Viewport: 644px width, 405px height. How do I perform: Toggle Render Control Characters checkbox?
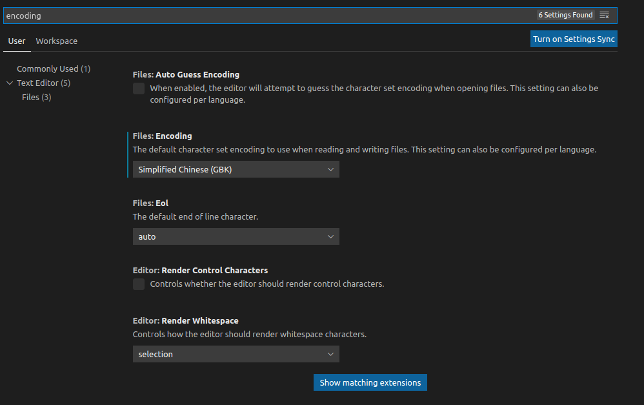click(139, 284)
